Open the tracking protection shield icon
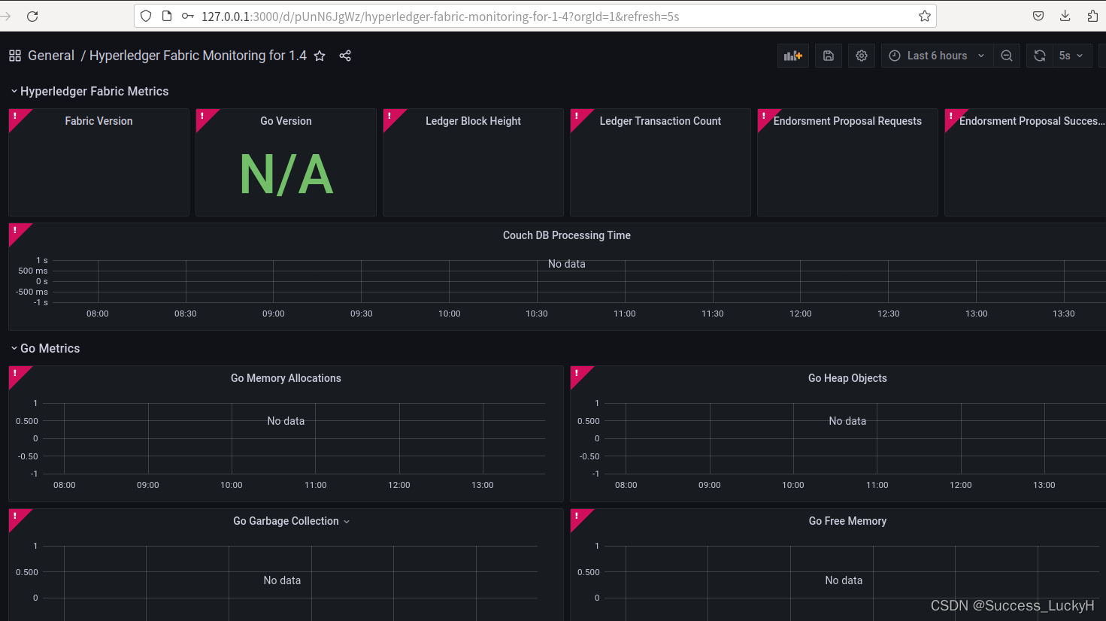 (x=145, y=15)
